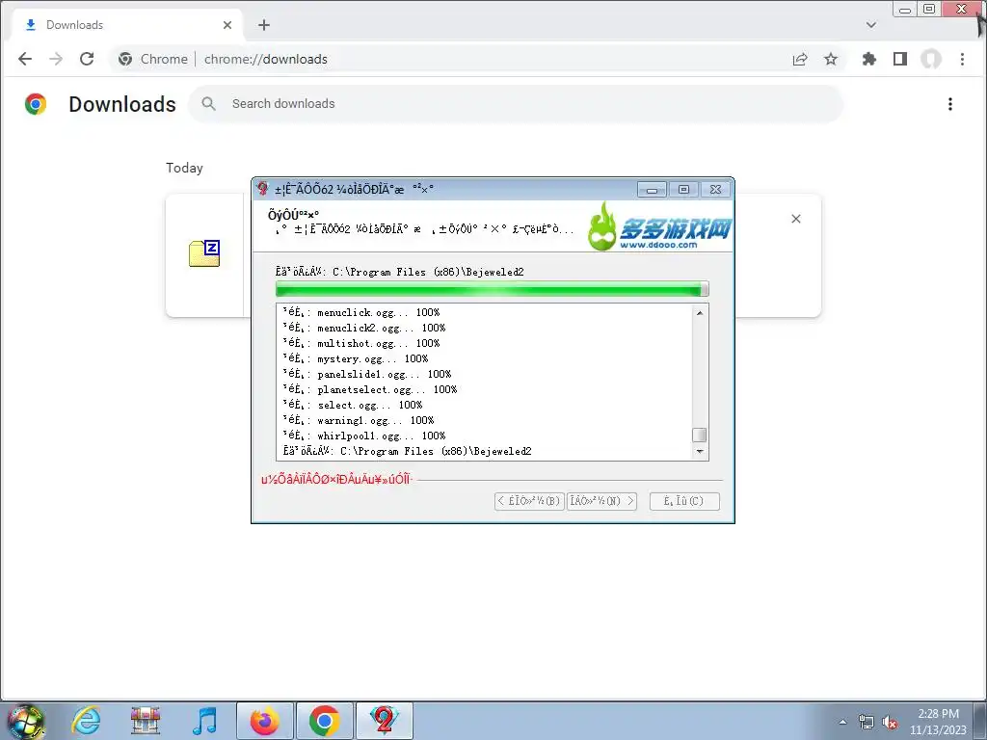Select the warning1.ogg log line

[359, 420]
